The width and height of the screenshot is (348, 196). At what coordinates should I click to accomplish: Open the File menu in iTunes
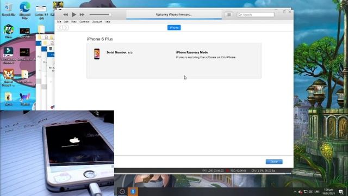coord(59,22)
